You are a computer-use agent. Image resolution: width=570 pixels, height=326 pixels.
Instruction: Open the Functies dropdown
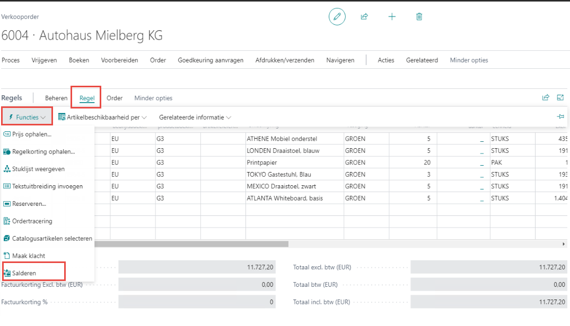[x=27, y=117]
